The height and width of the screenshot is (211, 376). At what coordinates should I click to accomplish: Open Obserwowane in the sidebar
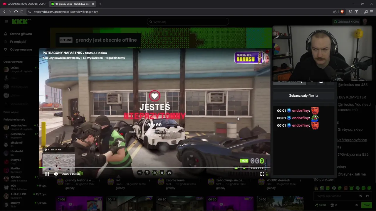(x=18, y=50)
